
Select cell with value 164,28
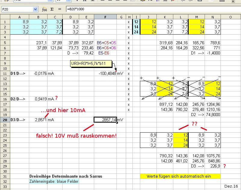pos(181,48)
